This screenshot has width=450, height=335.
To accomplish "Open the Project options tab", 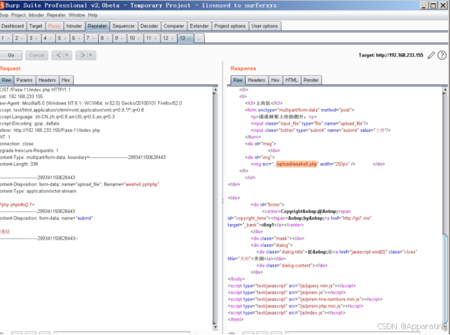I will coord(230,26).
